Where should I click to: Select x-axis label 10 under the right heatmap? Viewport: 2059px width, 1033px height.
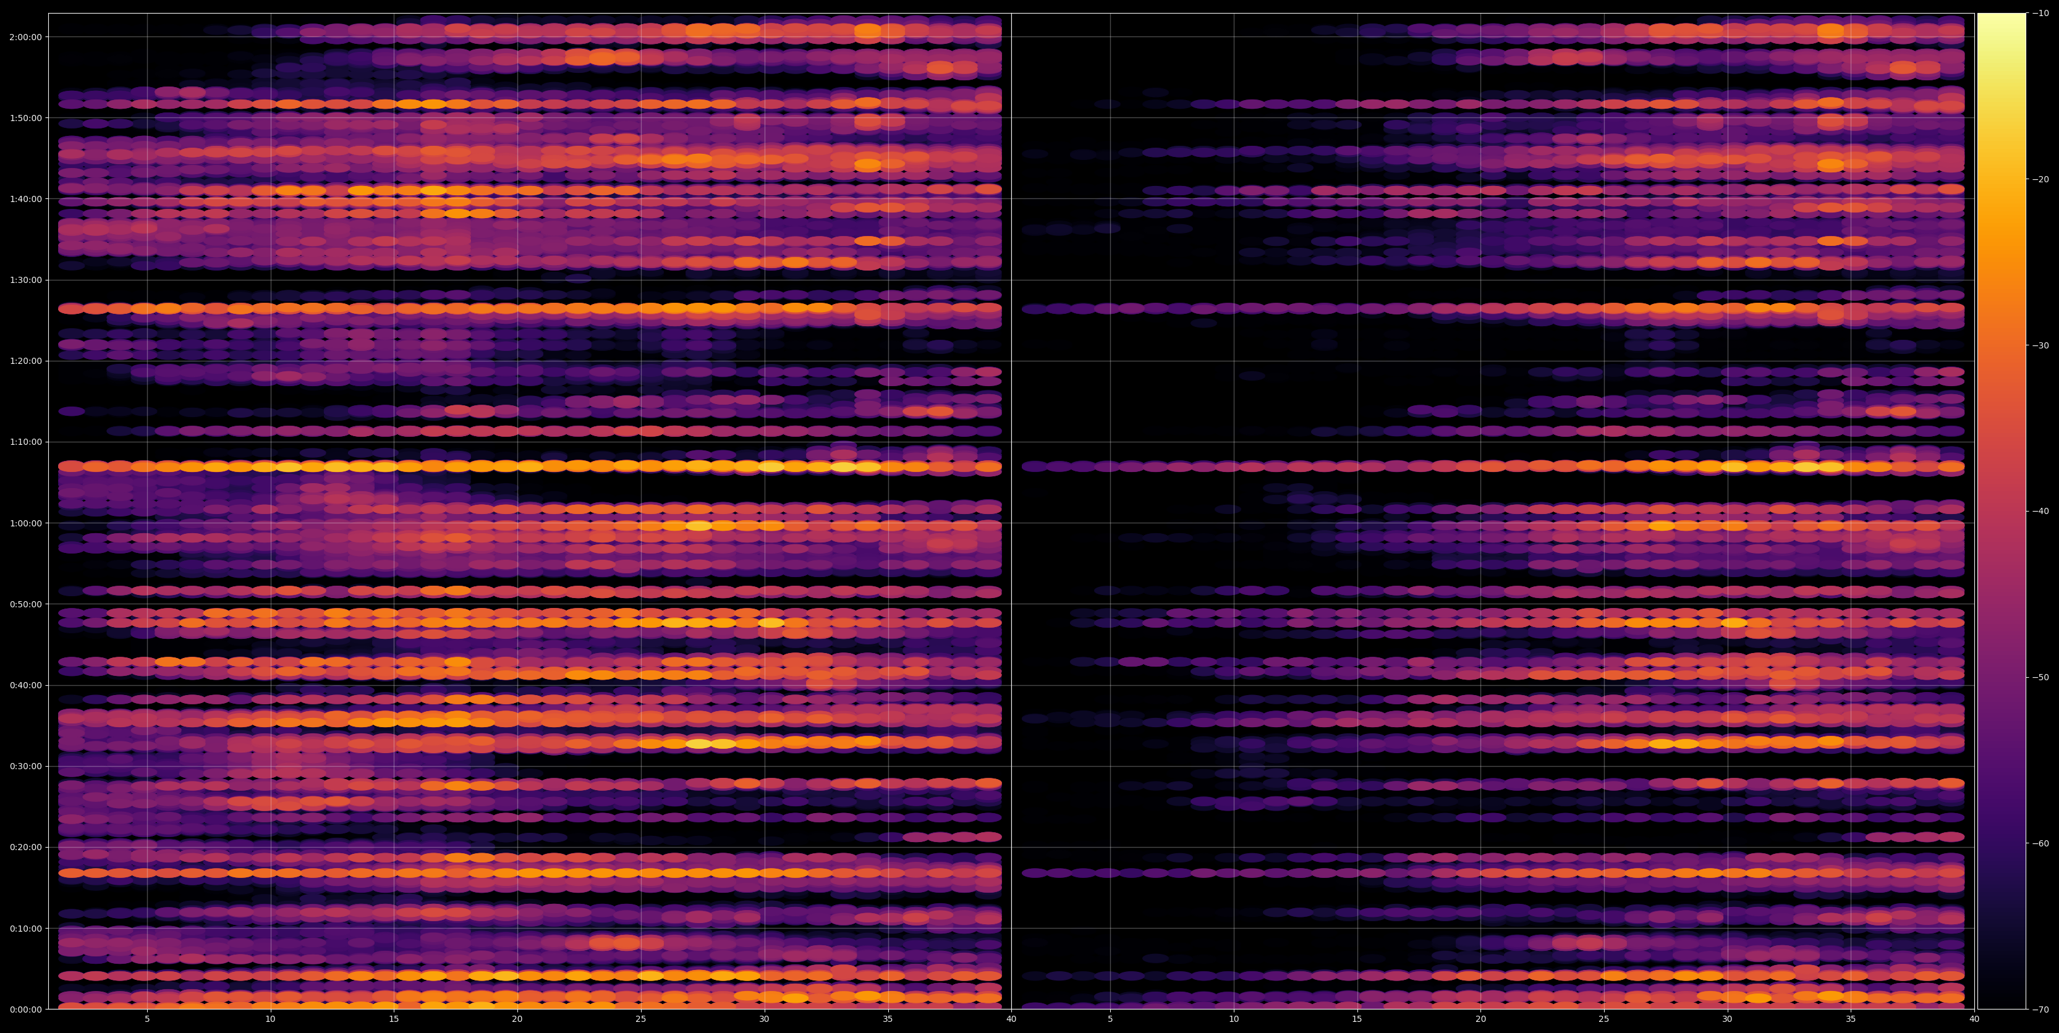(x=1233, y=1019)
